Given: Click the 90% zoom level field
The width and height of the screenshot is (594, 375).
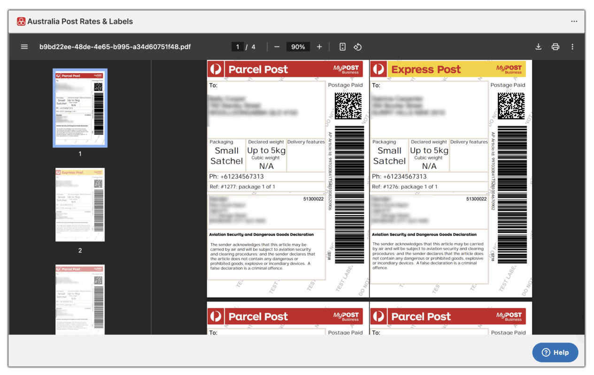Looking at the screenshot, I should click(298, 47).
